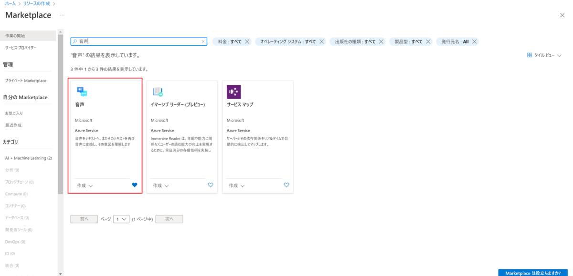573x276 pixels.
Task: Expand 作成 dropdown on イマーシブ リーダー card
Action: [x=161, y=185]
